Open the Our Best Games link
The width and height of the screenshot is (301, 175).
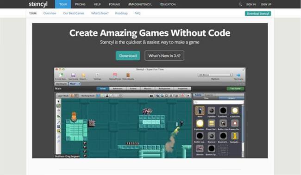(x=74, y=13)
